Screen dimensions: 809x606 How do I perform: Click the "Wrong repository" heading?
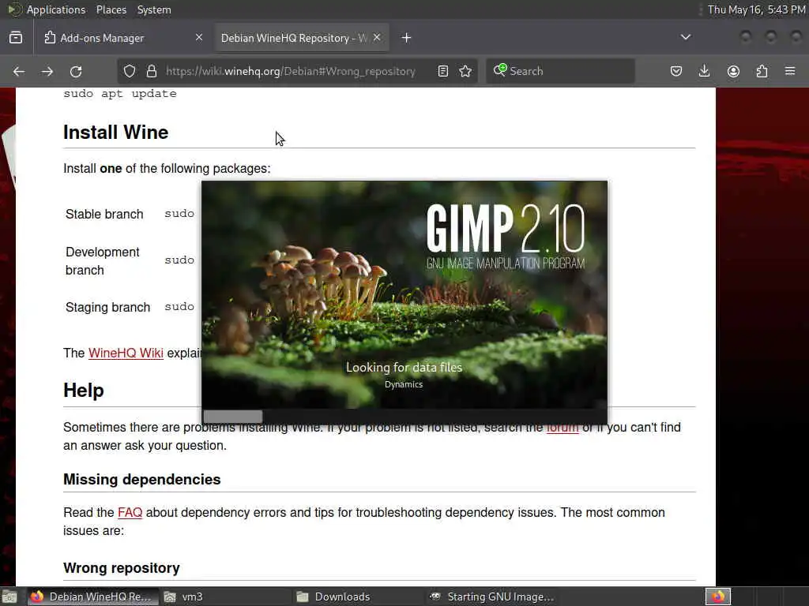121,568
